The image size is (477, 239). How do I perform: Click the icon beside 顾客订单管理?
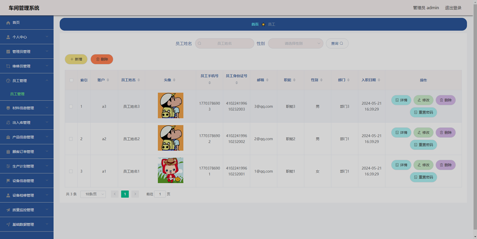point(8,152)
